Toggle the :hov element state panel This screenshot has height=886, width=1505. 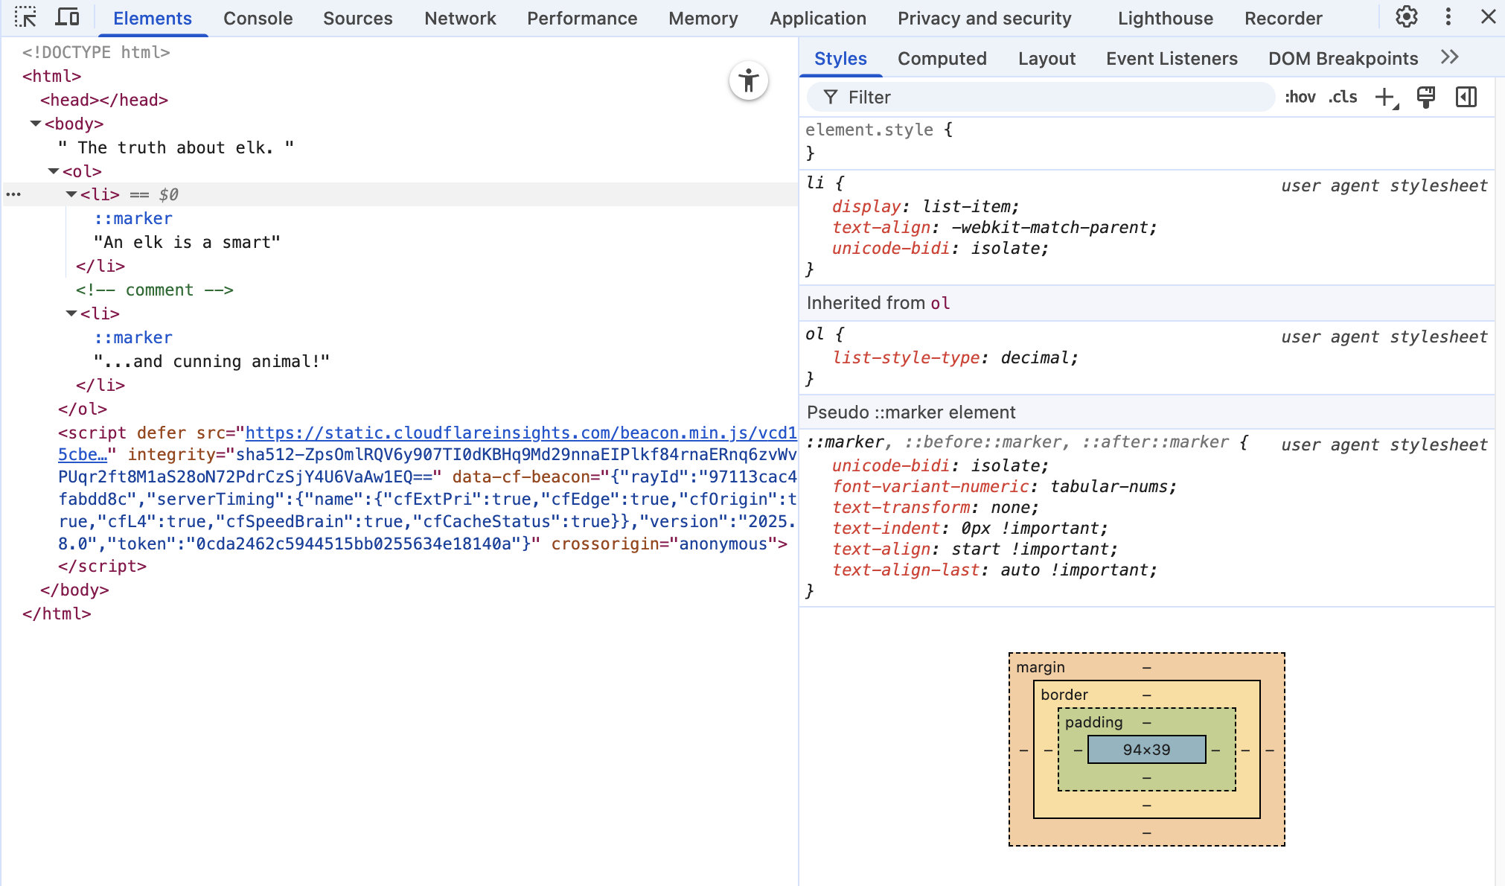(1300, 98)
